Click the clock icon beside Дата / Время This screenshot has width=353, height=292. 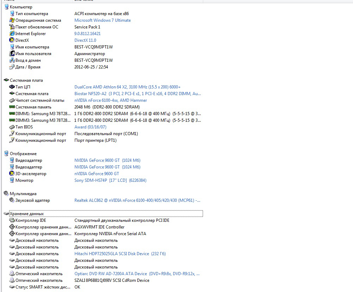(12, 67)
